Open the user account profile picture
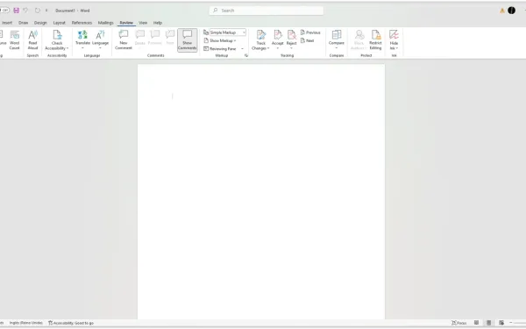 click(511, 11)
